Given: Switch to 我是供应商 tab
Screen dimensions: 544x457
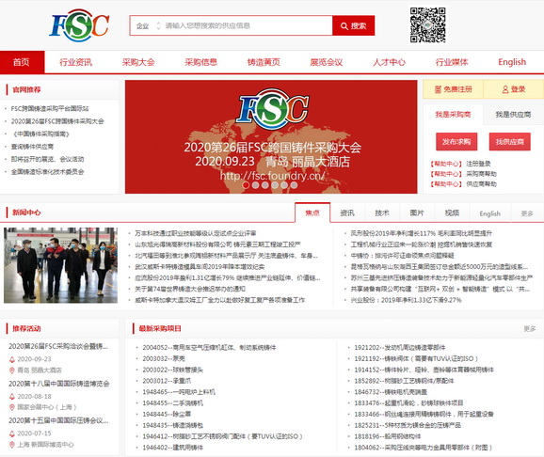Looking at the screenshot, I should [513, 115].
